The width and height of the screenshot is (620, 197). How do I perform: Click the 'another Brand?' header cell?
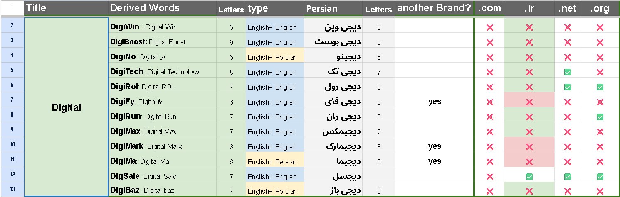(x=435, y=8)
